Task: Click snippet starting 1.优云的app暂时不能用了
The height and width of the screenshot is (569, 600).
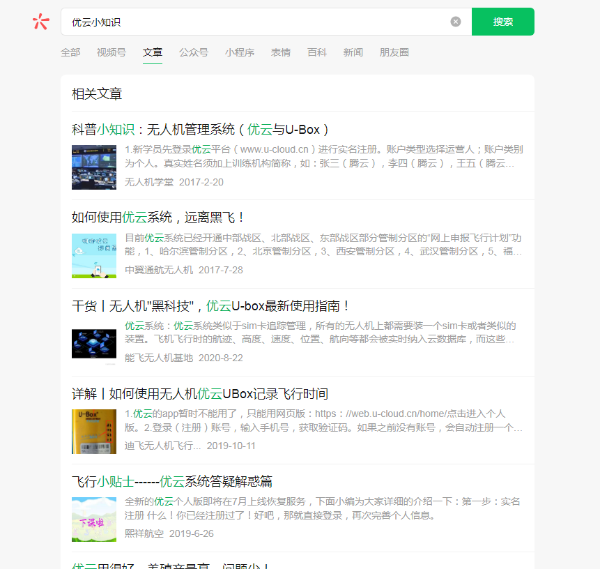Action: [324, 420]
